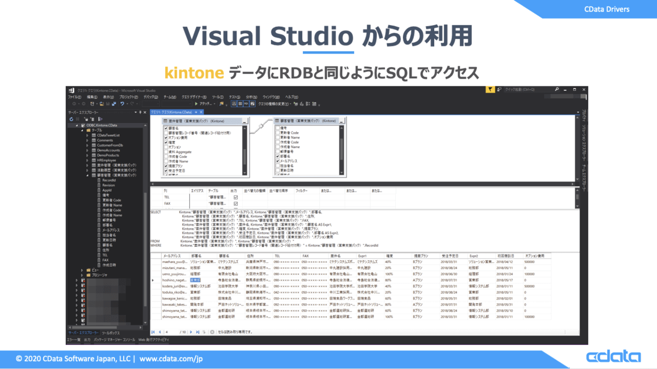
Task: Uncheck 顧客名 in 案件管理 table
Action: pyautogui.click(x=166, y=128)
